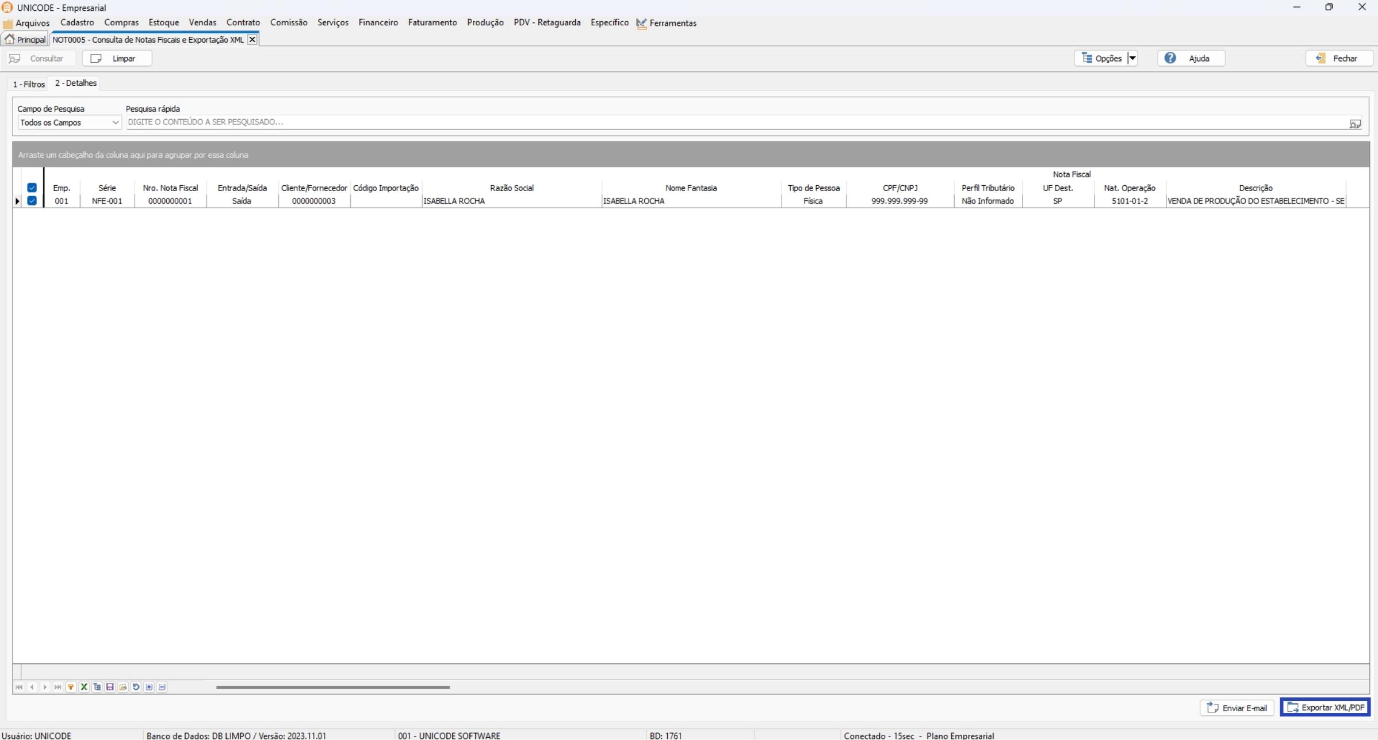This screenshot has width=1378, height=740.
Task: Open the Campo de Pesquisa dropdown
Action: pos(115,123)
